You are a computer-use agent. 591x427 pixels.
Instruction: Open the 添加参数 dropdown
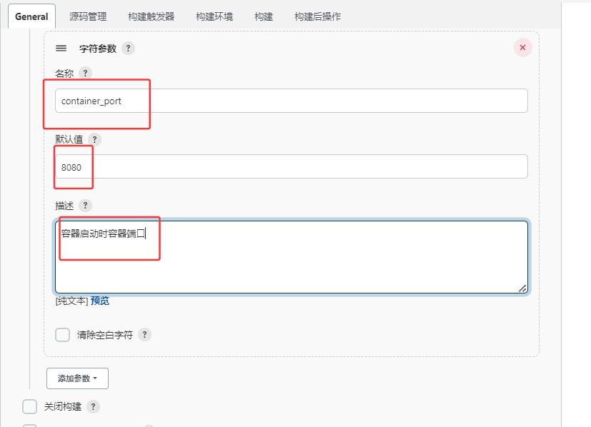point(77,378)
